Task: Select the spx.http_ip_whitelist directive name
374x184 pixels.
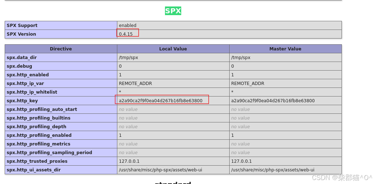Action: click(x=32, y=92)
